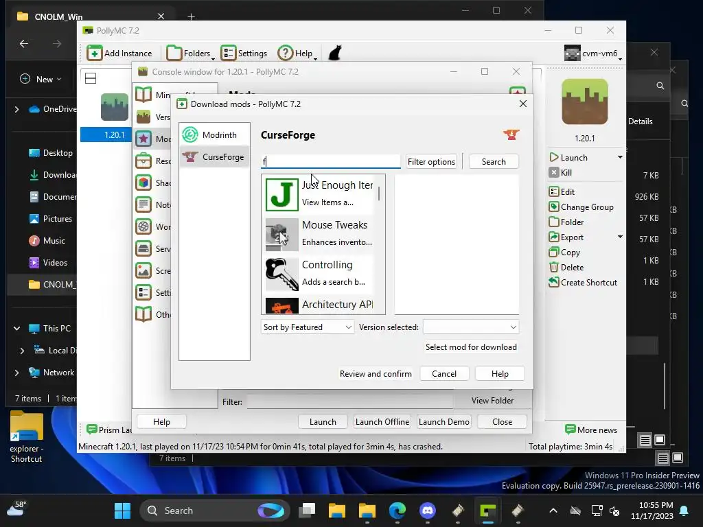Click Folder in instance sidebar

[566, 222]
